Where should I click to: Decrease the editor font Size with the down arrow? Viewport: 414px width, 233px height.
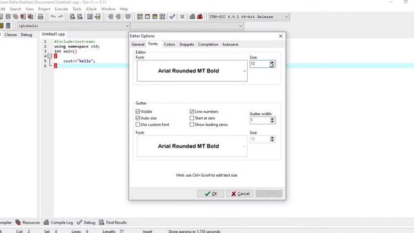point(272,65)
